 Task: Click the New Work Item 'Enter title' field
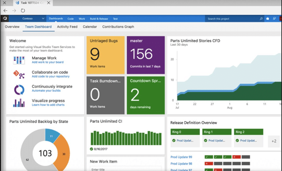[125, 169]
